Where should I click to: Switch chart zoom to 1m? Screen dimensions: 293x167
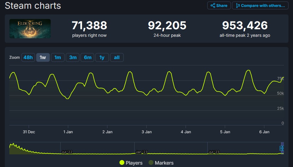58,57
